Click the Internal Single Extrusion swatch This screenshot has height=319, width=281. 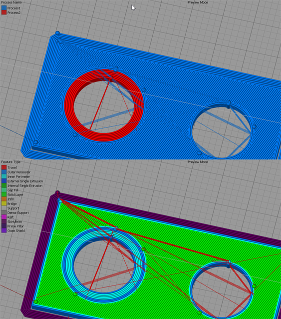click(x=4, y=185)
